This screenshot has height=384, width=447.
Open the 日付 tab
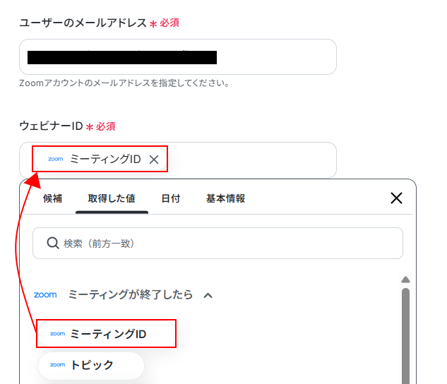171,198
